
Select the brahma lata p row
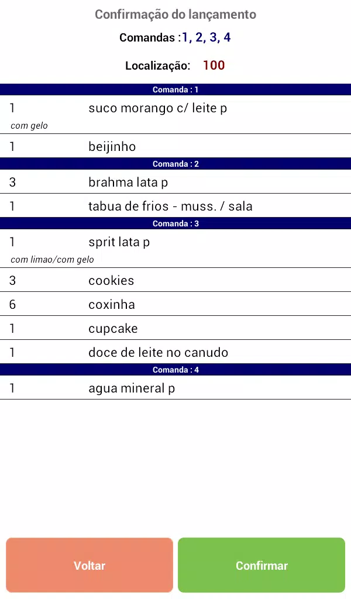[x=175, y=181]
